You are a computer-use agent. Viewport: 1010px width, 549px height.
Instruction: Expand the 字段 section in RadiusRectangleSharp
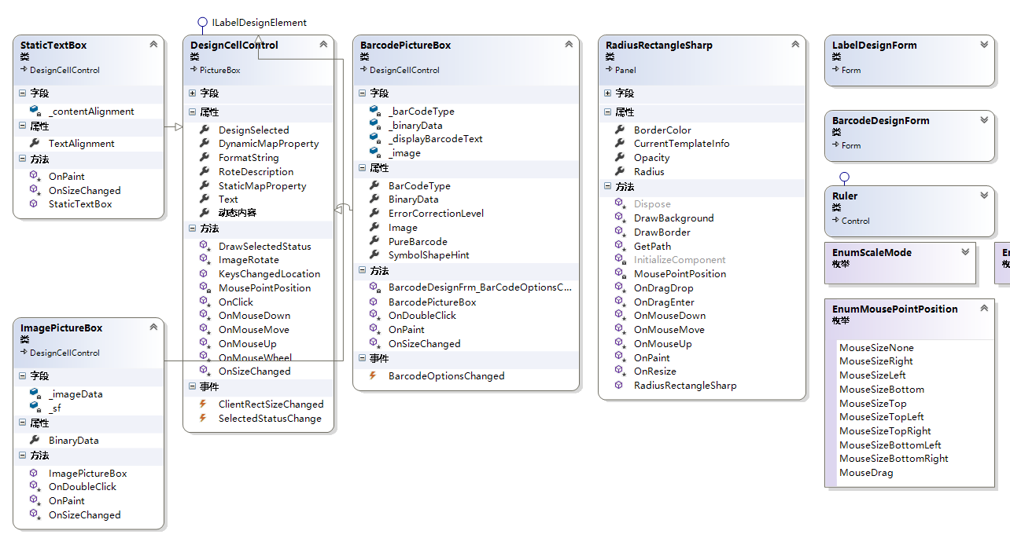608,93
